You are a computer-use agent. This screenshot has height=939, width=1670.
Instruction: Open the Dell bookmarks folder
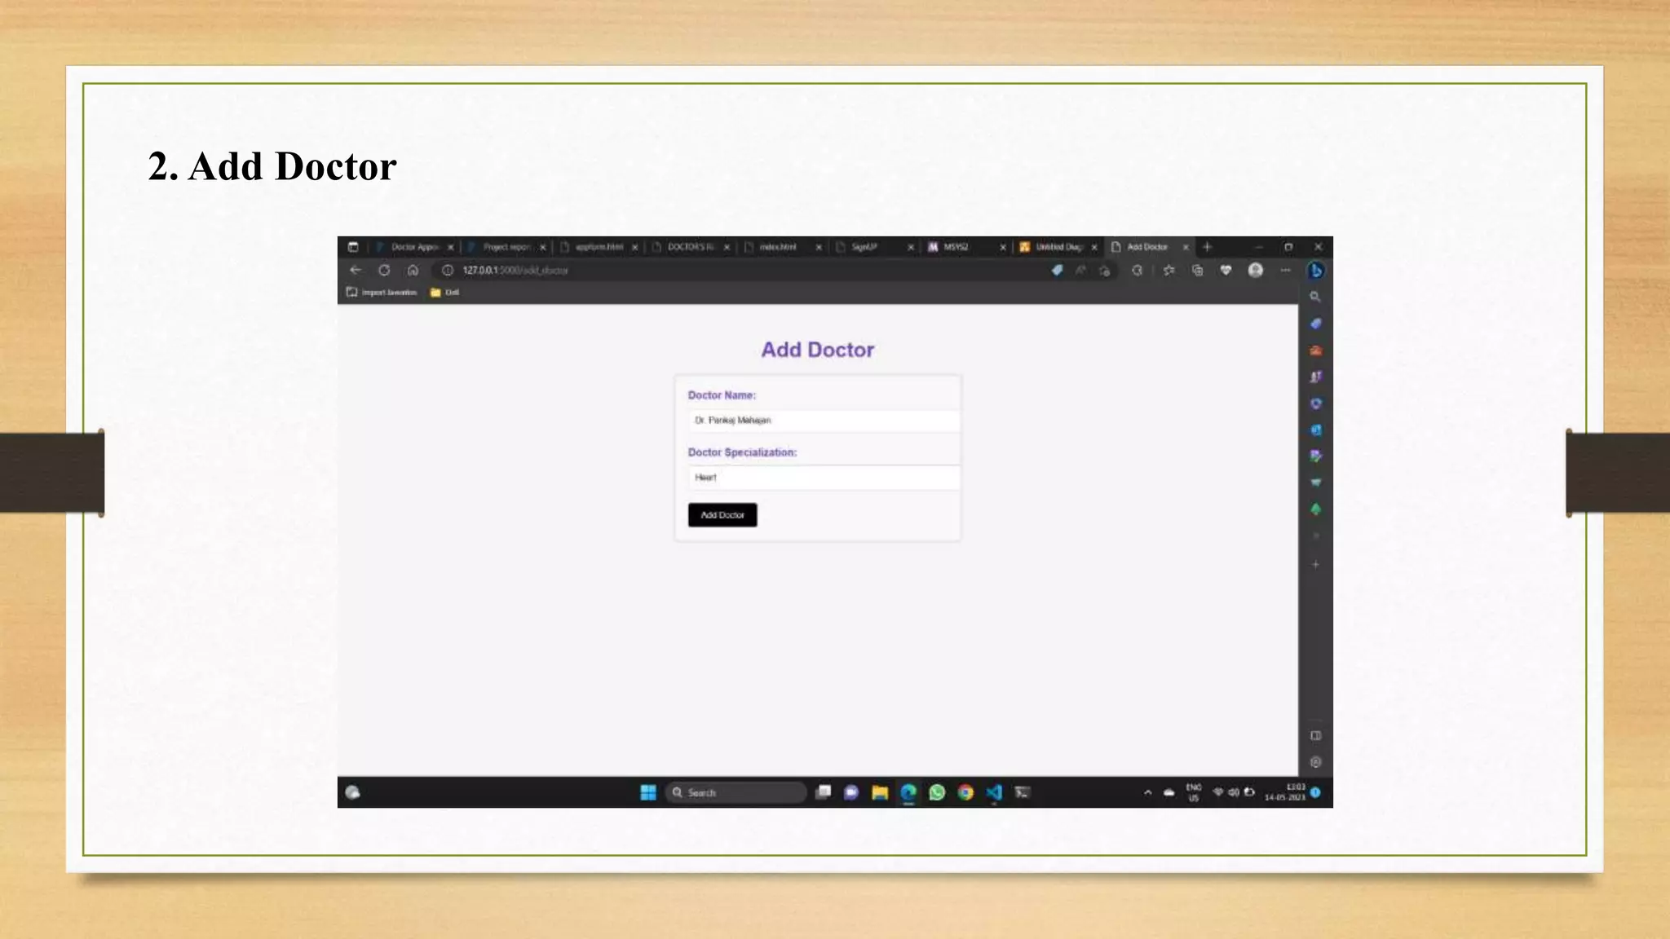445,293
